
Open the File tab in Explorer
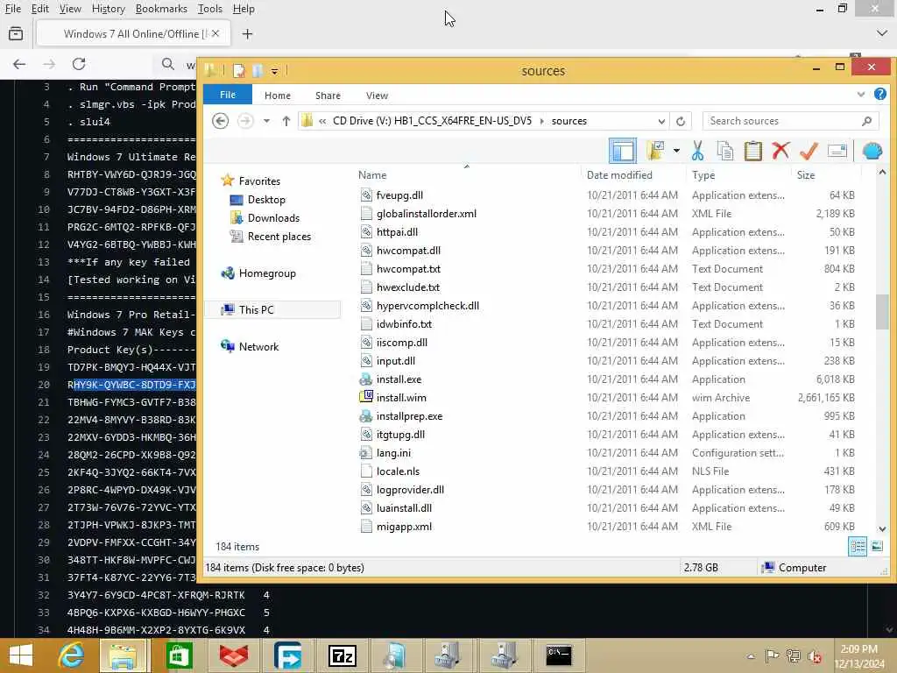point(228,95)
